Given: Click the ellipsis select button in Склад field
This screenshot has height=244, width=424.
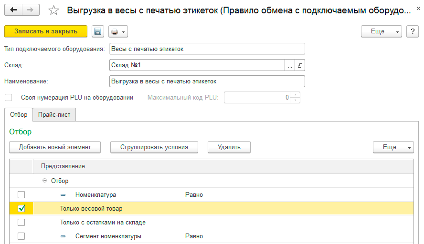Looking at the screenshot, I should tap(290, 65).
